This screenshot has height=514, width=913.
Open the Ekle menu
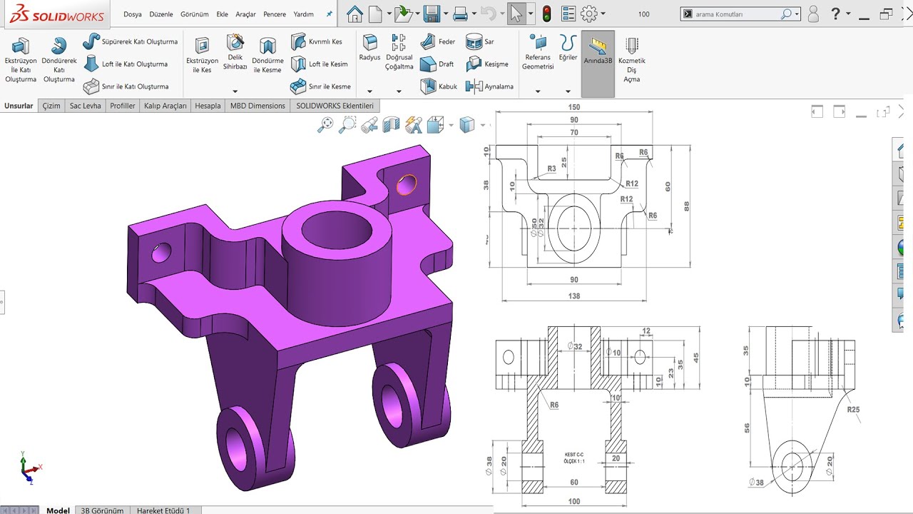click(x=222, y=14)
